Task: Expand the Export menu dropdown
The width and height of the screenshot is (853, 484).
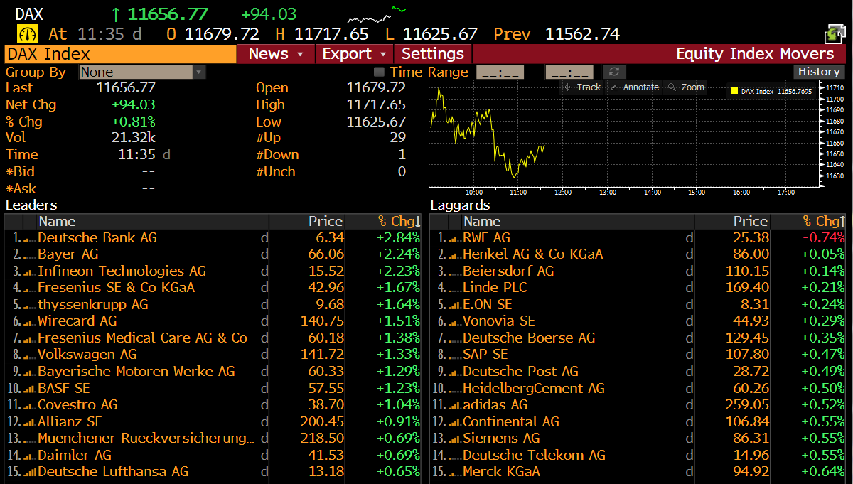Action: click(x=353, y=54)
